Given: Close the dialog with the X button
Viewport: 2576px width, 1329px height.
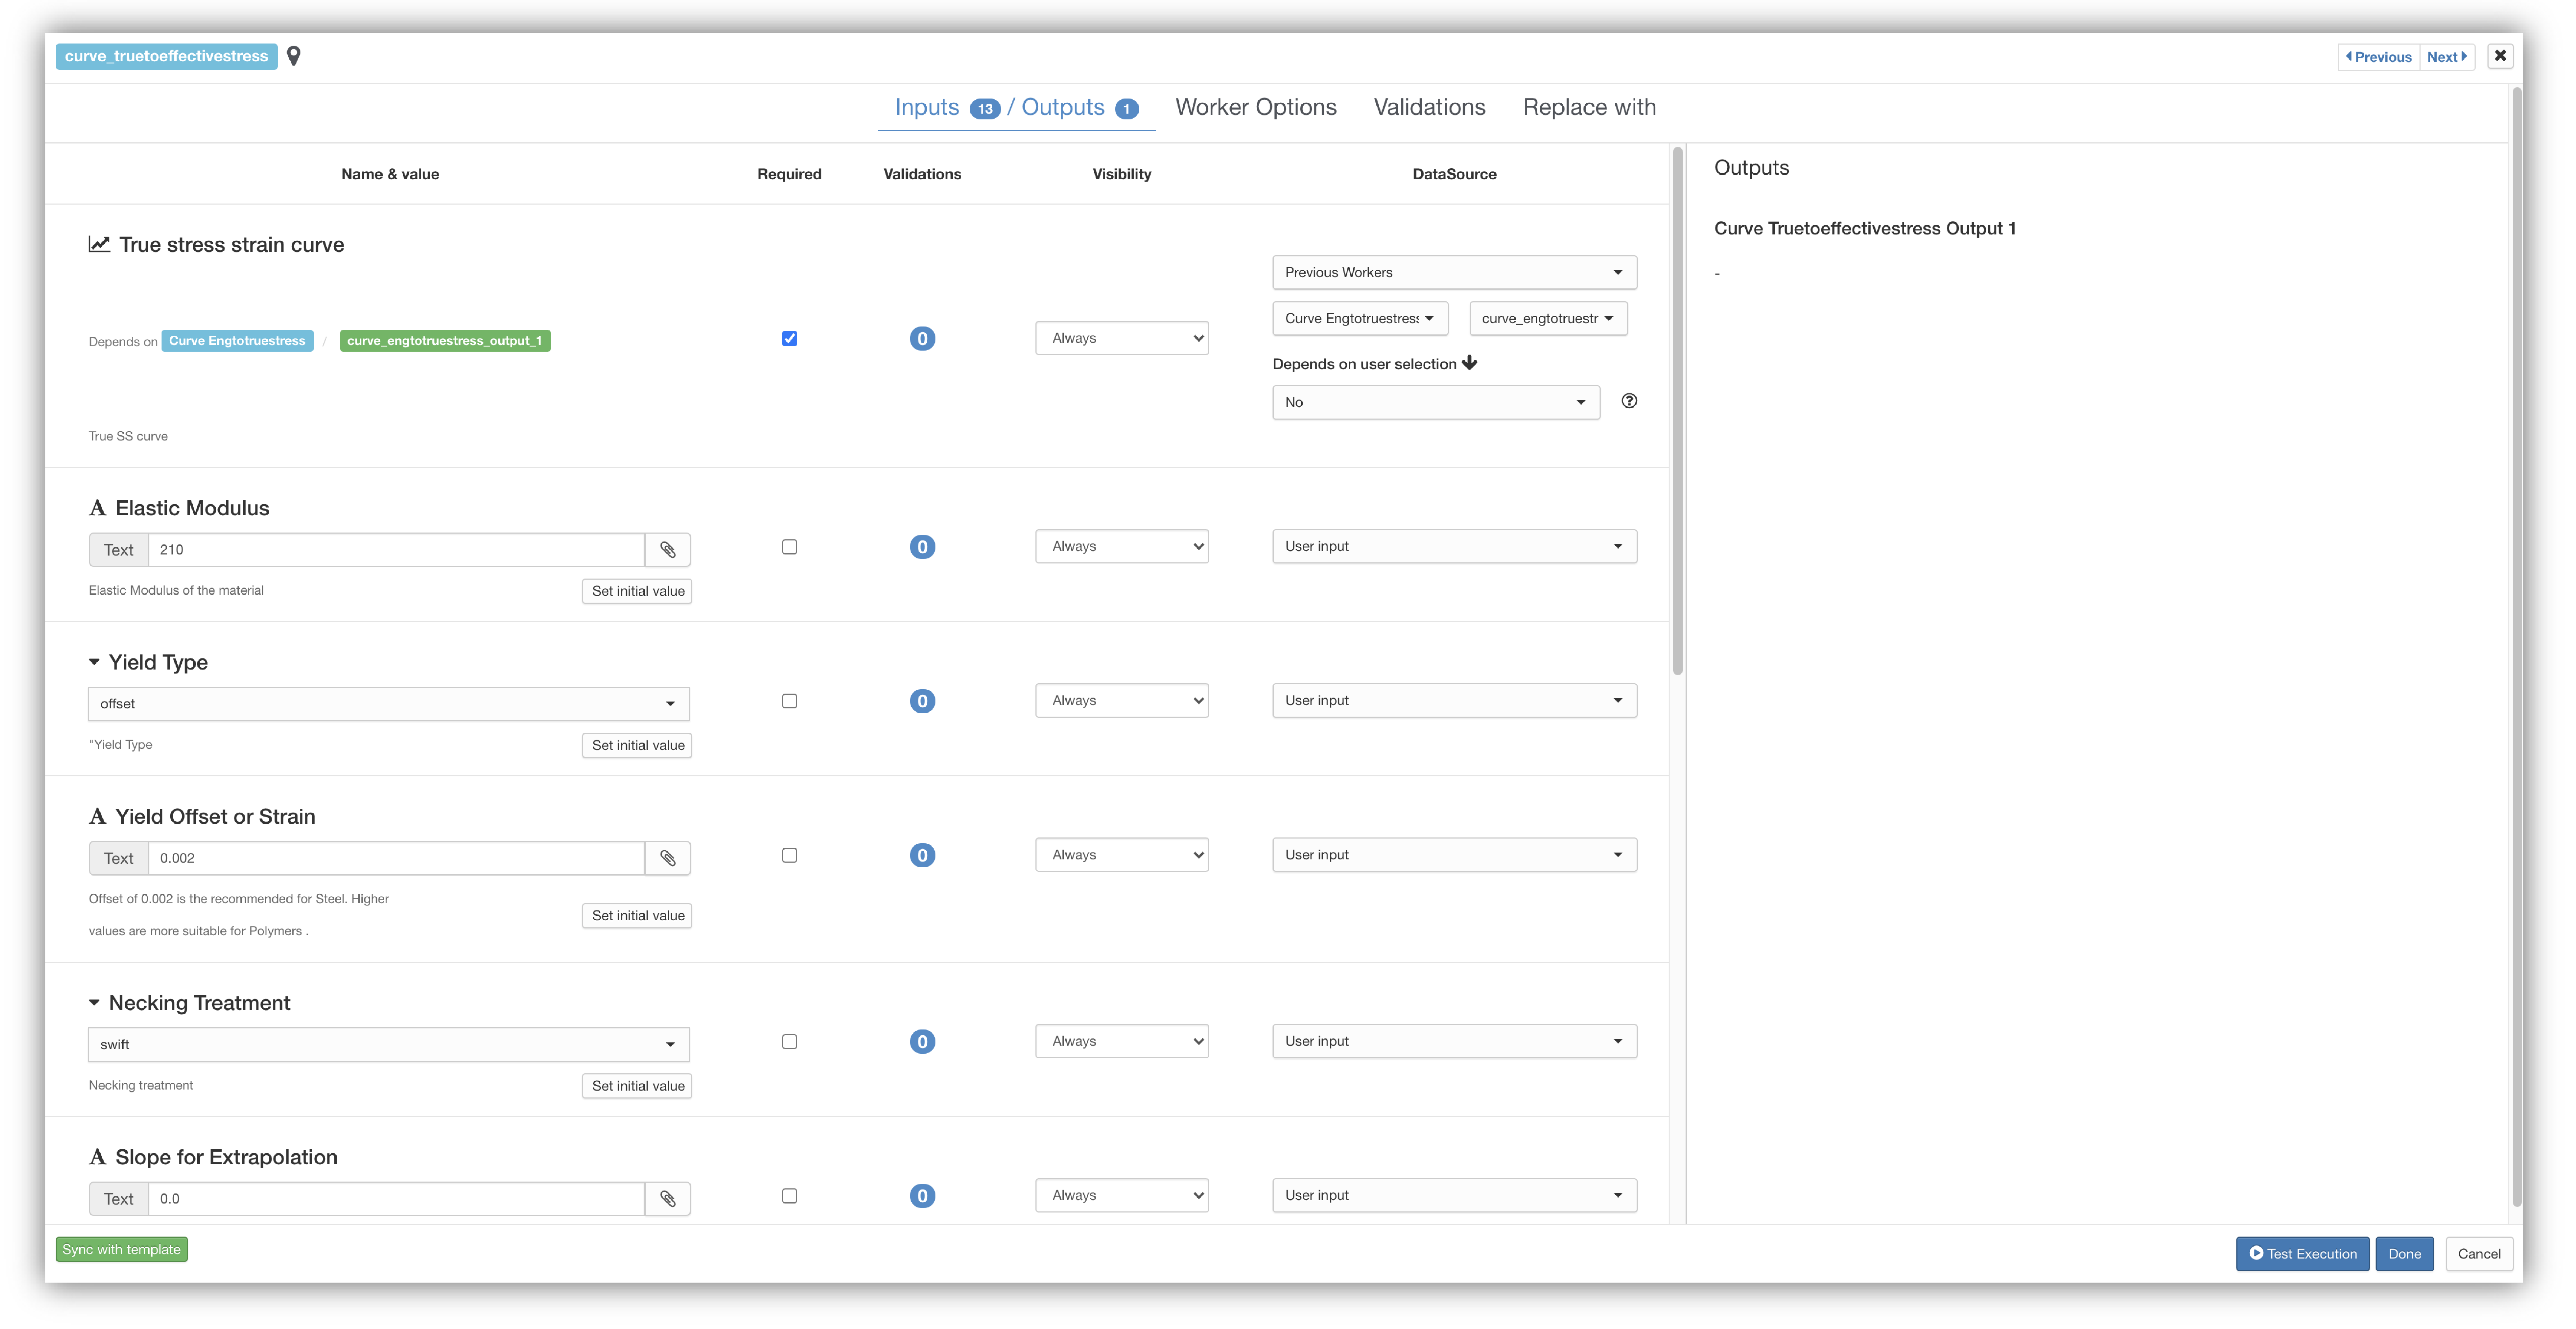Looking at the screenshot, I should (x=2500, y=56).
